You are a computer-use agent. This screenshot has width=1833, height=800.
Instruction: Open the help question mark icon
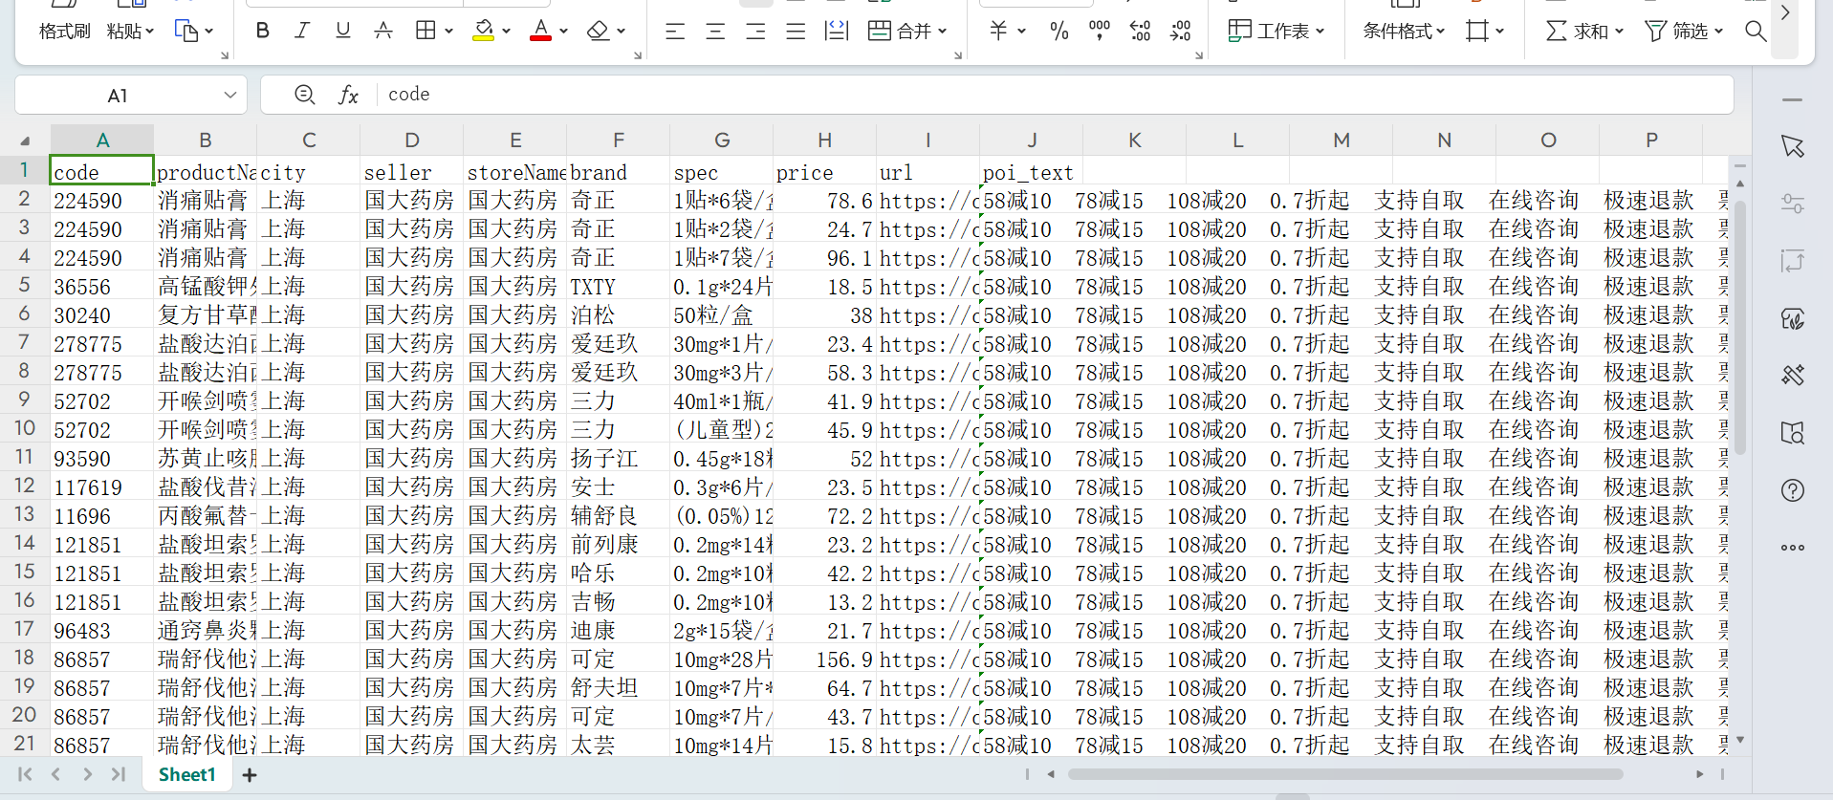[x=1793, y=490]
